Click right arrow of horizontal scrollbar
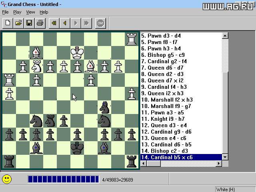The image size is (256, 192). point(219,164)
